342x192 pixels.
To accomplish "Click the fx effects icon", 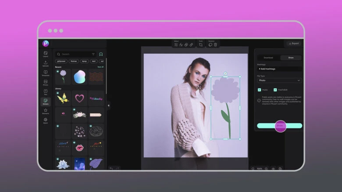I will pyautogui.click(x=181, y=45).
